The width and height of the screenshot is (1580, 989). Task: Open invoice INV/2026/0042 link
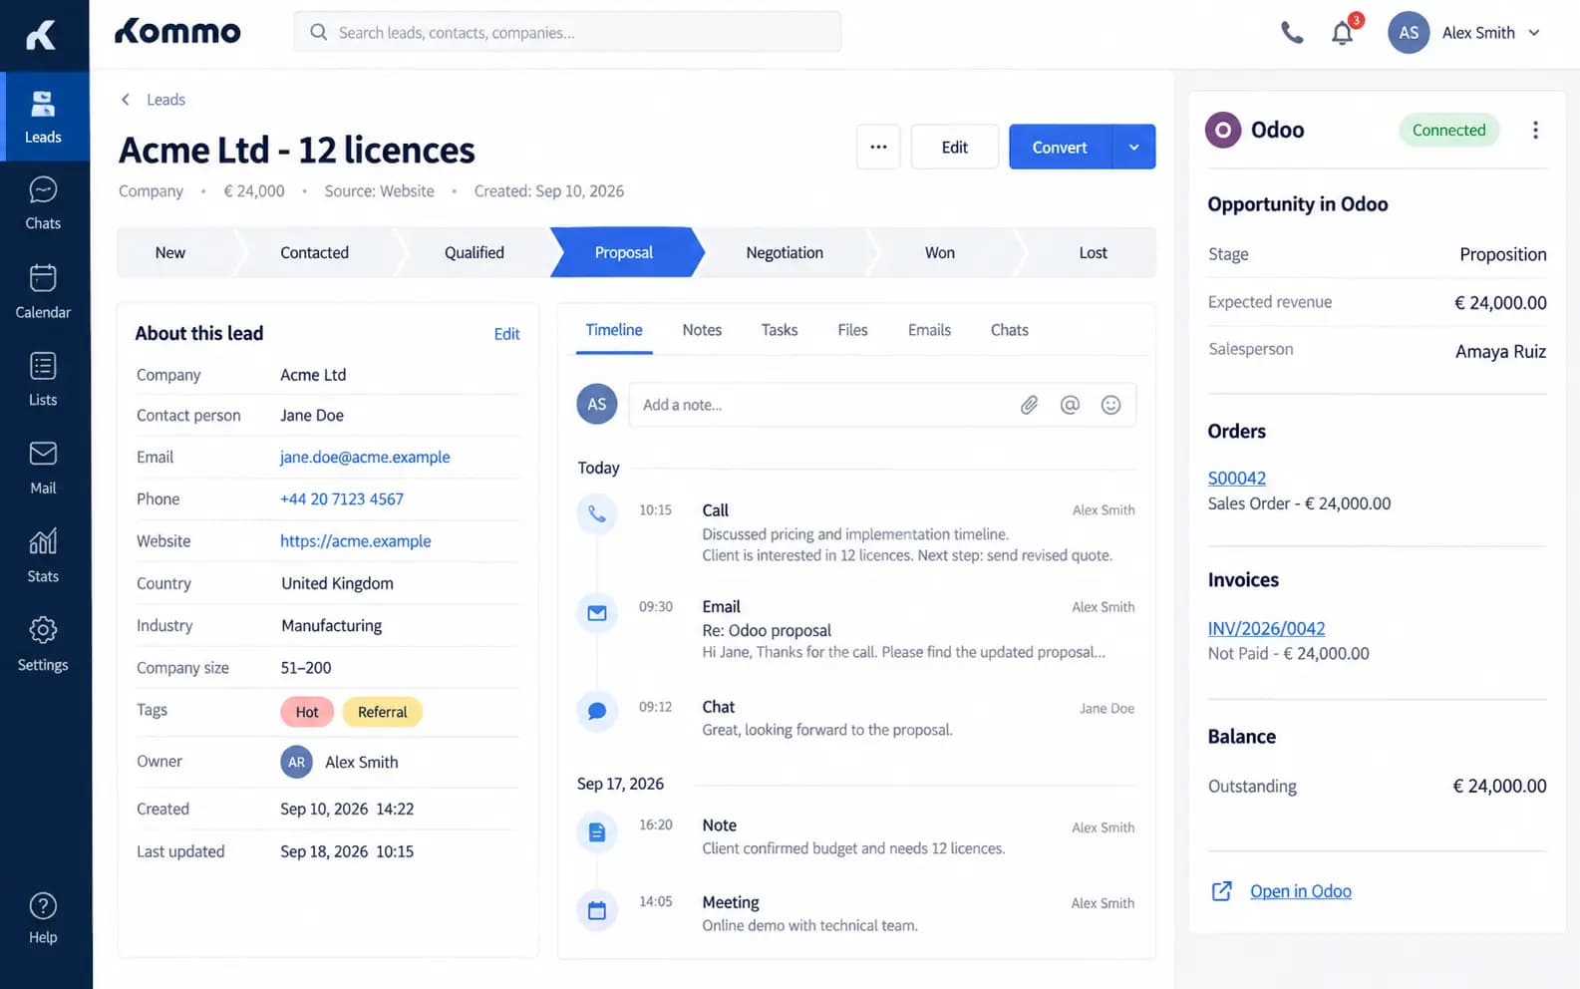(1266, 629)
